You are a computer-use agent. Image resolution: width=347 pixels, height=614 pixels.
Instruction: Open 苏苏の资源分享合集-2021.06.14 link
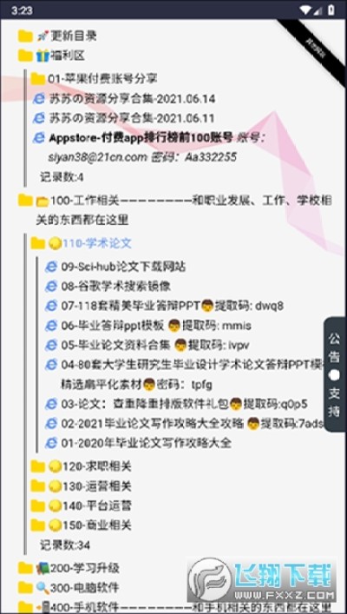(x=132, y=99)
